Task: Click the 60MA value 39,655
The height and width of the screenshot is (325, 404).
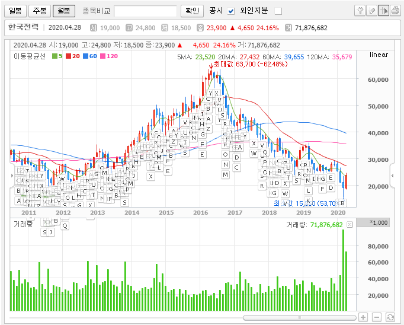Action: [x=294, y=57]
